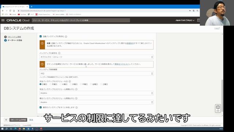
Task: Reload the page with the refresh icon
Action: [10, 11]
